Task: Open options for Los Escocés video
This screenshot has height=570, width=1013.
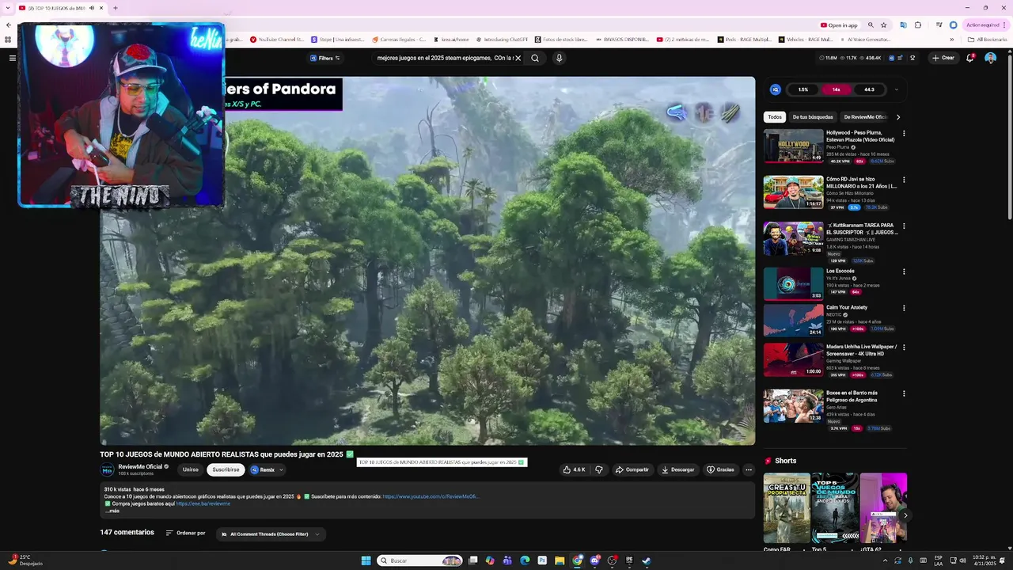Action: (x=904, y=272)
